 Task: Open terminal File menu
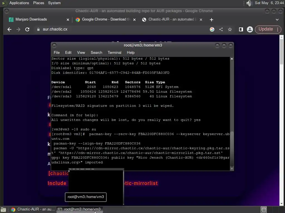pos(56,52)
